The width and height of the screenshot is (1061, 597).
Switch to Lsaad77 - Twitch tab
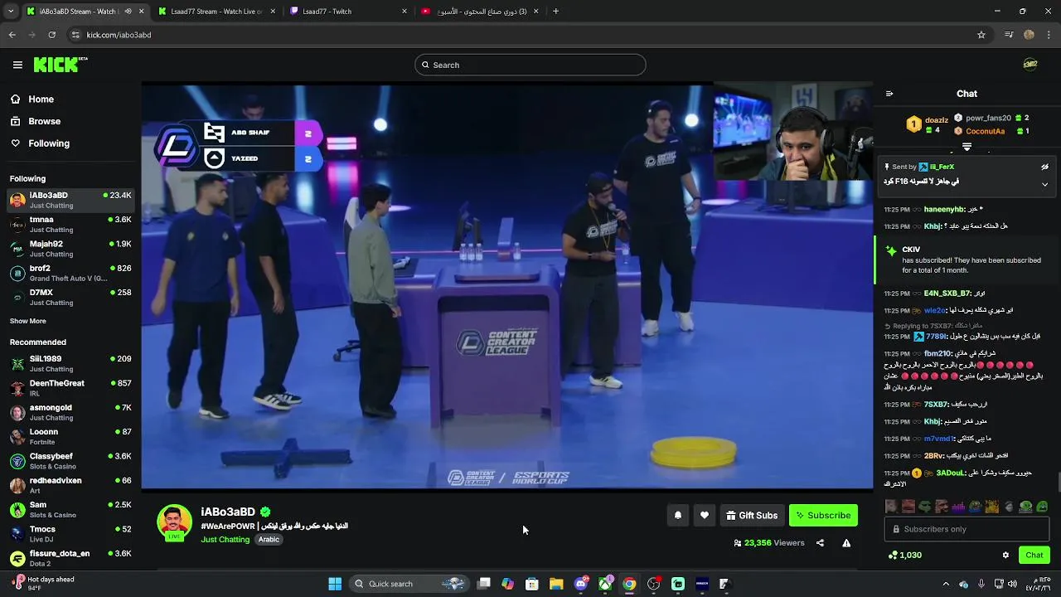(346, 12)
